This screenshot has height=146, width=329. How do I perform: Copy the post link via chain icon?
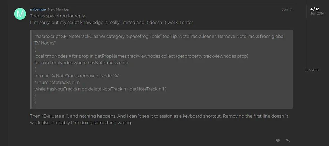[x=288, y=140]
